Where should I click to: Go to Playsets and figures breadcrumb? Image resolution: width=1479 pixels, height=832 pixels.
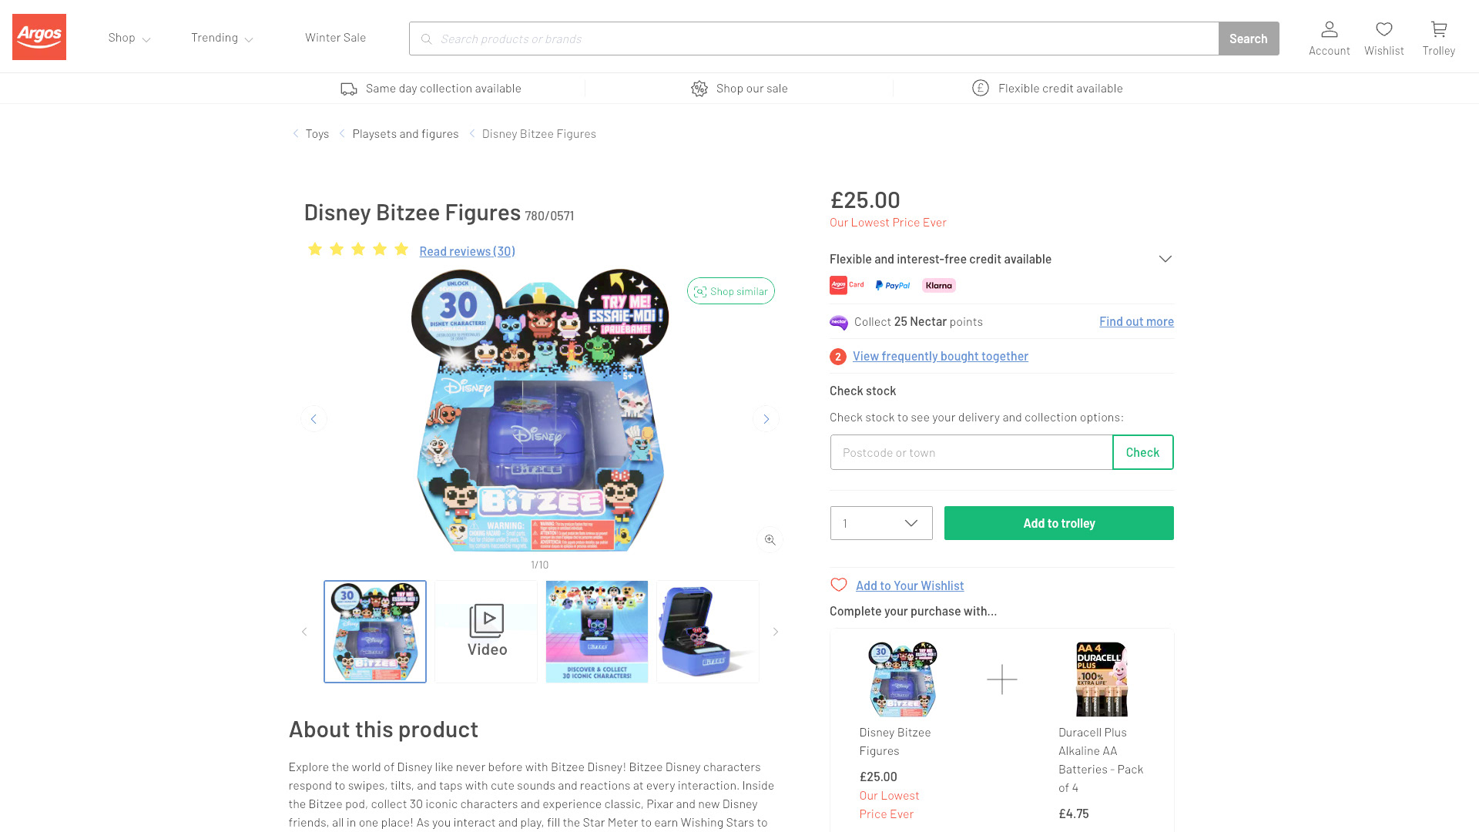(x=405, y=134)
